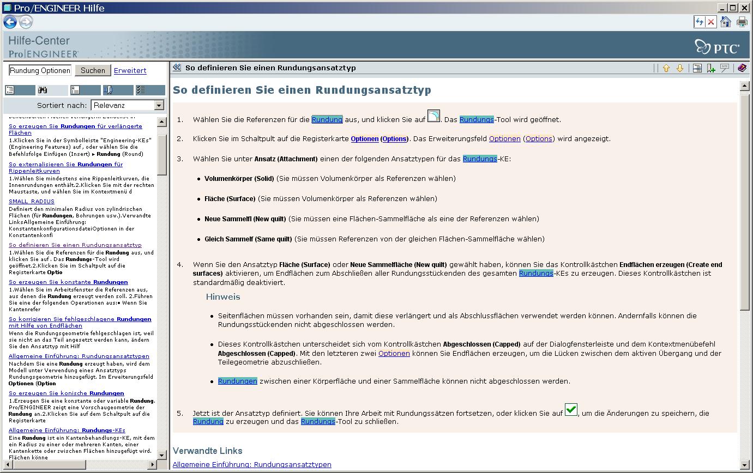Click the 'Hinweis' heading

point(223,296)
